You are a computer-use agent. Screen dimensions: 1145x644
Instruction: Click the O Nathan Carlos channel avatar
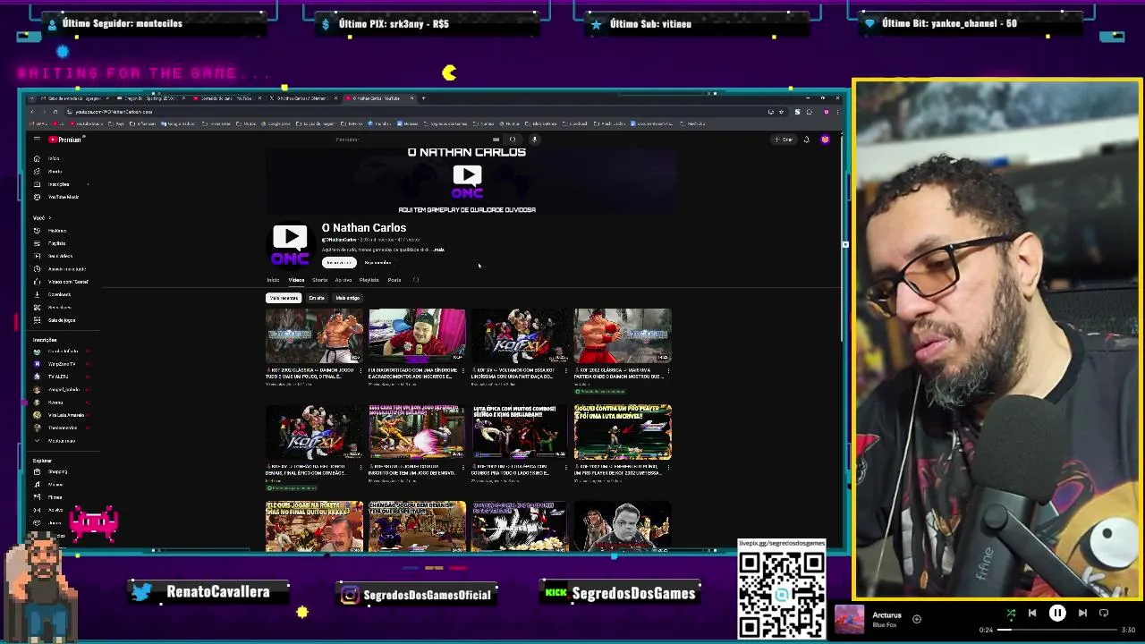(290, 245)
